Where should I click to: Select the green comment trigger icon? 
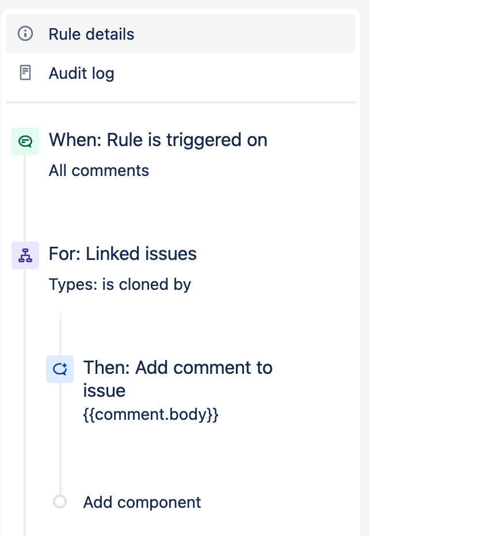[25, 141]
